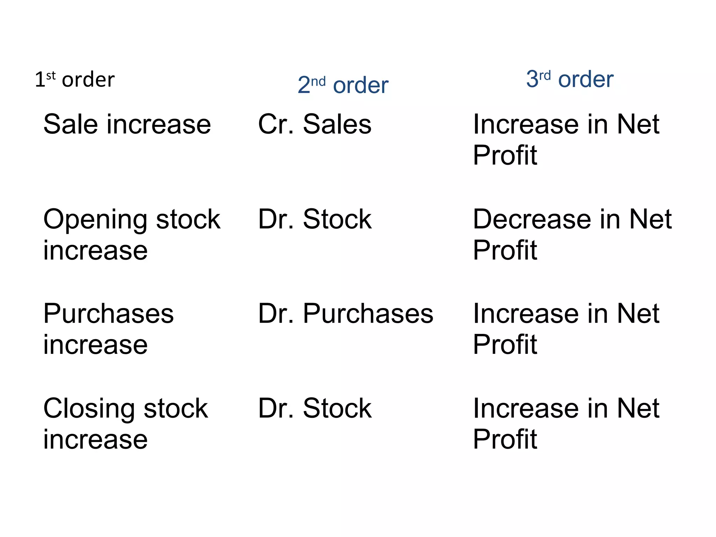Click "Increase in Net Profit" beside Dr. Purchases
The image size is (716, 537).
566,329
